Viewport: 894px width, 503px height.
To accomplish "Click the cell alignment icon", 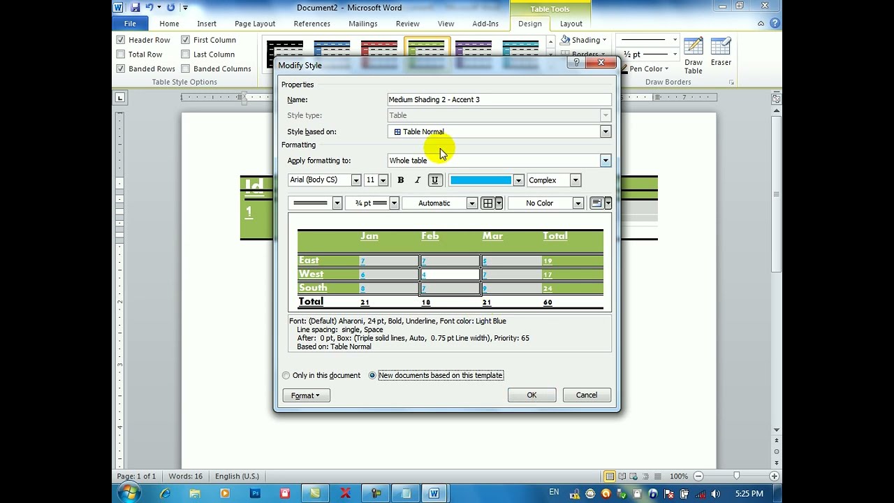I will click(596, 203).
